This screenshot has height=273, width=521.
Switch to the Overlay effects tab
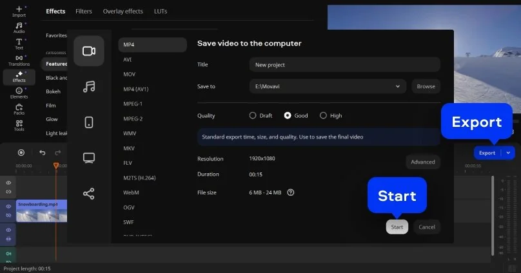[x=123, y=12]
